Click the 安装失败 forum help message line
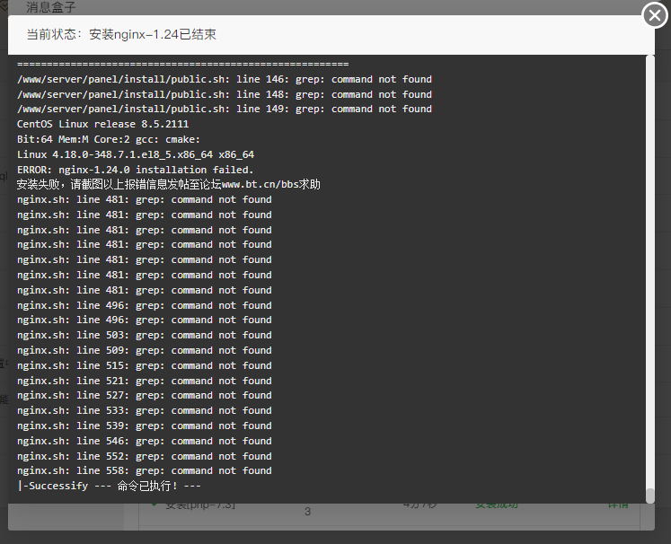Image resolution: width=671 pixels, height=544 pixels. click(169, 185)
